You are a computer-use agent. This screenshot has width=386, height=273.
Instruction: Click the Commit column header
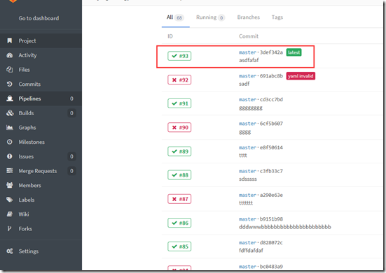[x=249, y=36]
